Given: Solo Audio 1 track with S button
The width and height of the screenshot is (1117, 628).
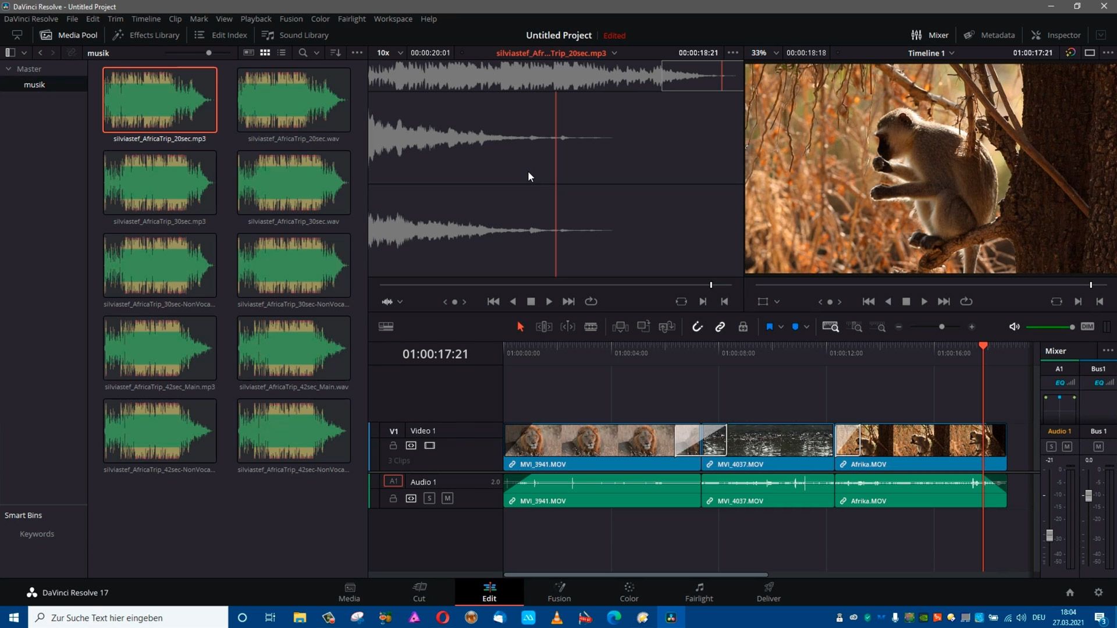Looking at the screenshot, I should [429, 498].
